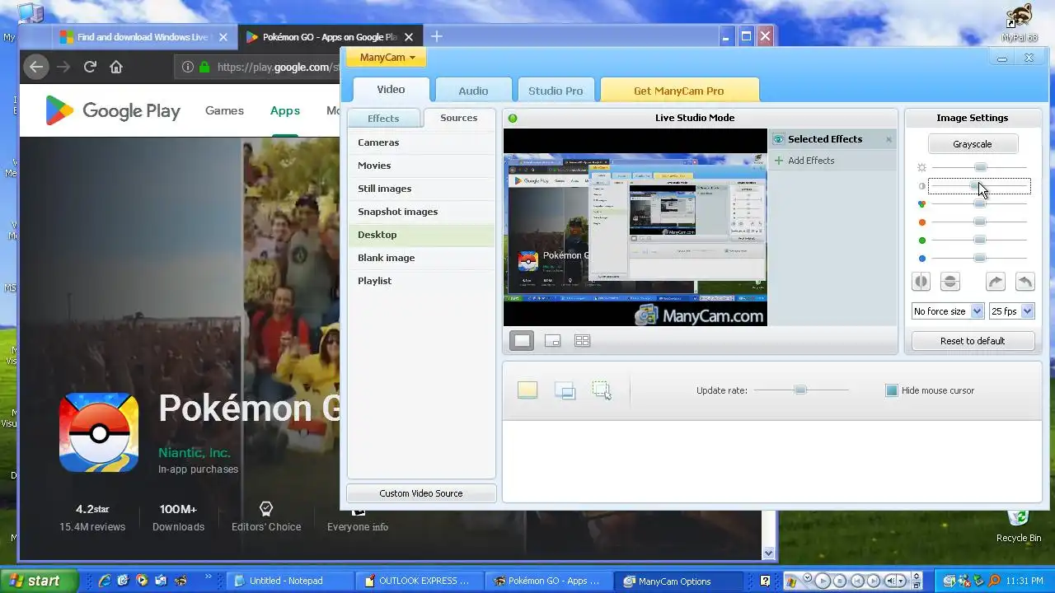Close the Windows Live browser tab
The width and height of the screenshot is (1055, 593).
point(223,37)
